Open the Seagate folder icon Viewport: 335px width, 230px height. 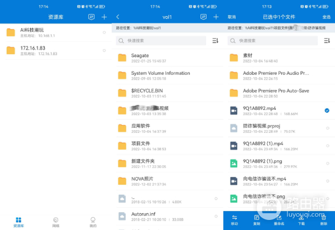pyautogui.click(x=122, y=57)
